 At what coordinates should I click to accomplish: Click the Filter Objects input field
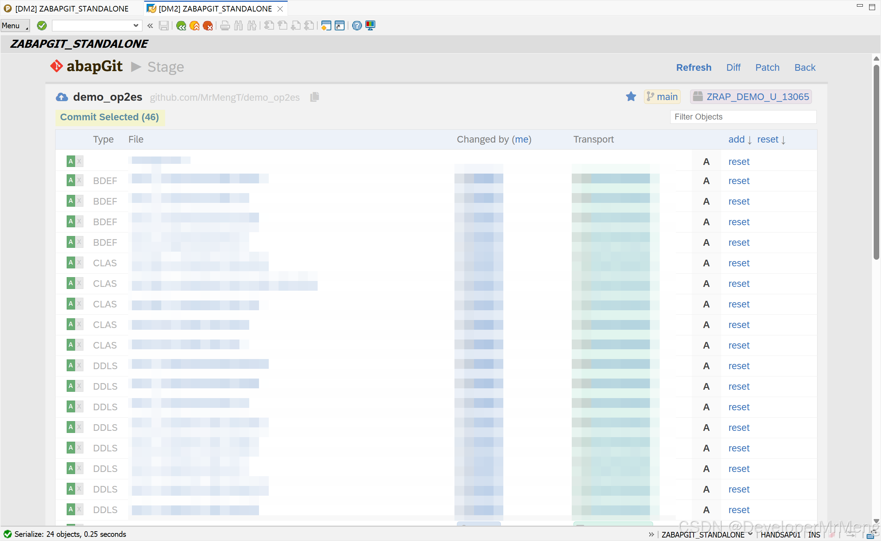click(x=743, y=117)
